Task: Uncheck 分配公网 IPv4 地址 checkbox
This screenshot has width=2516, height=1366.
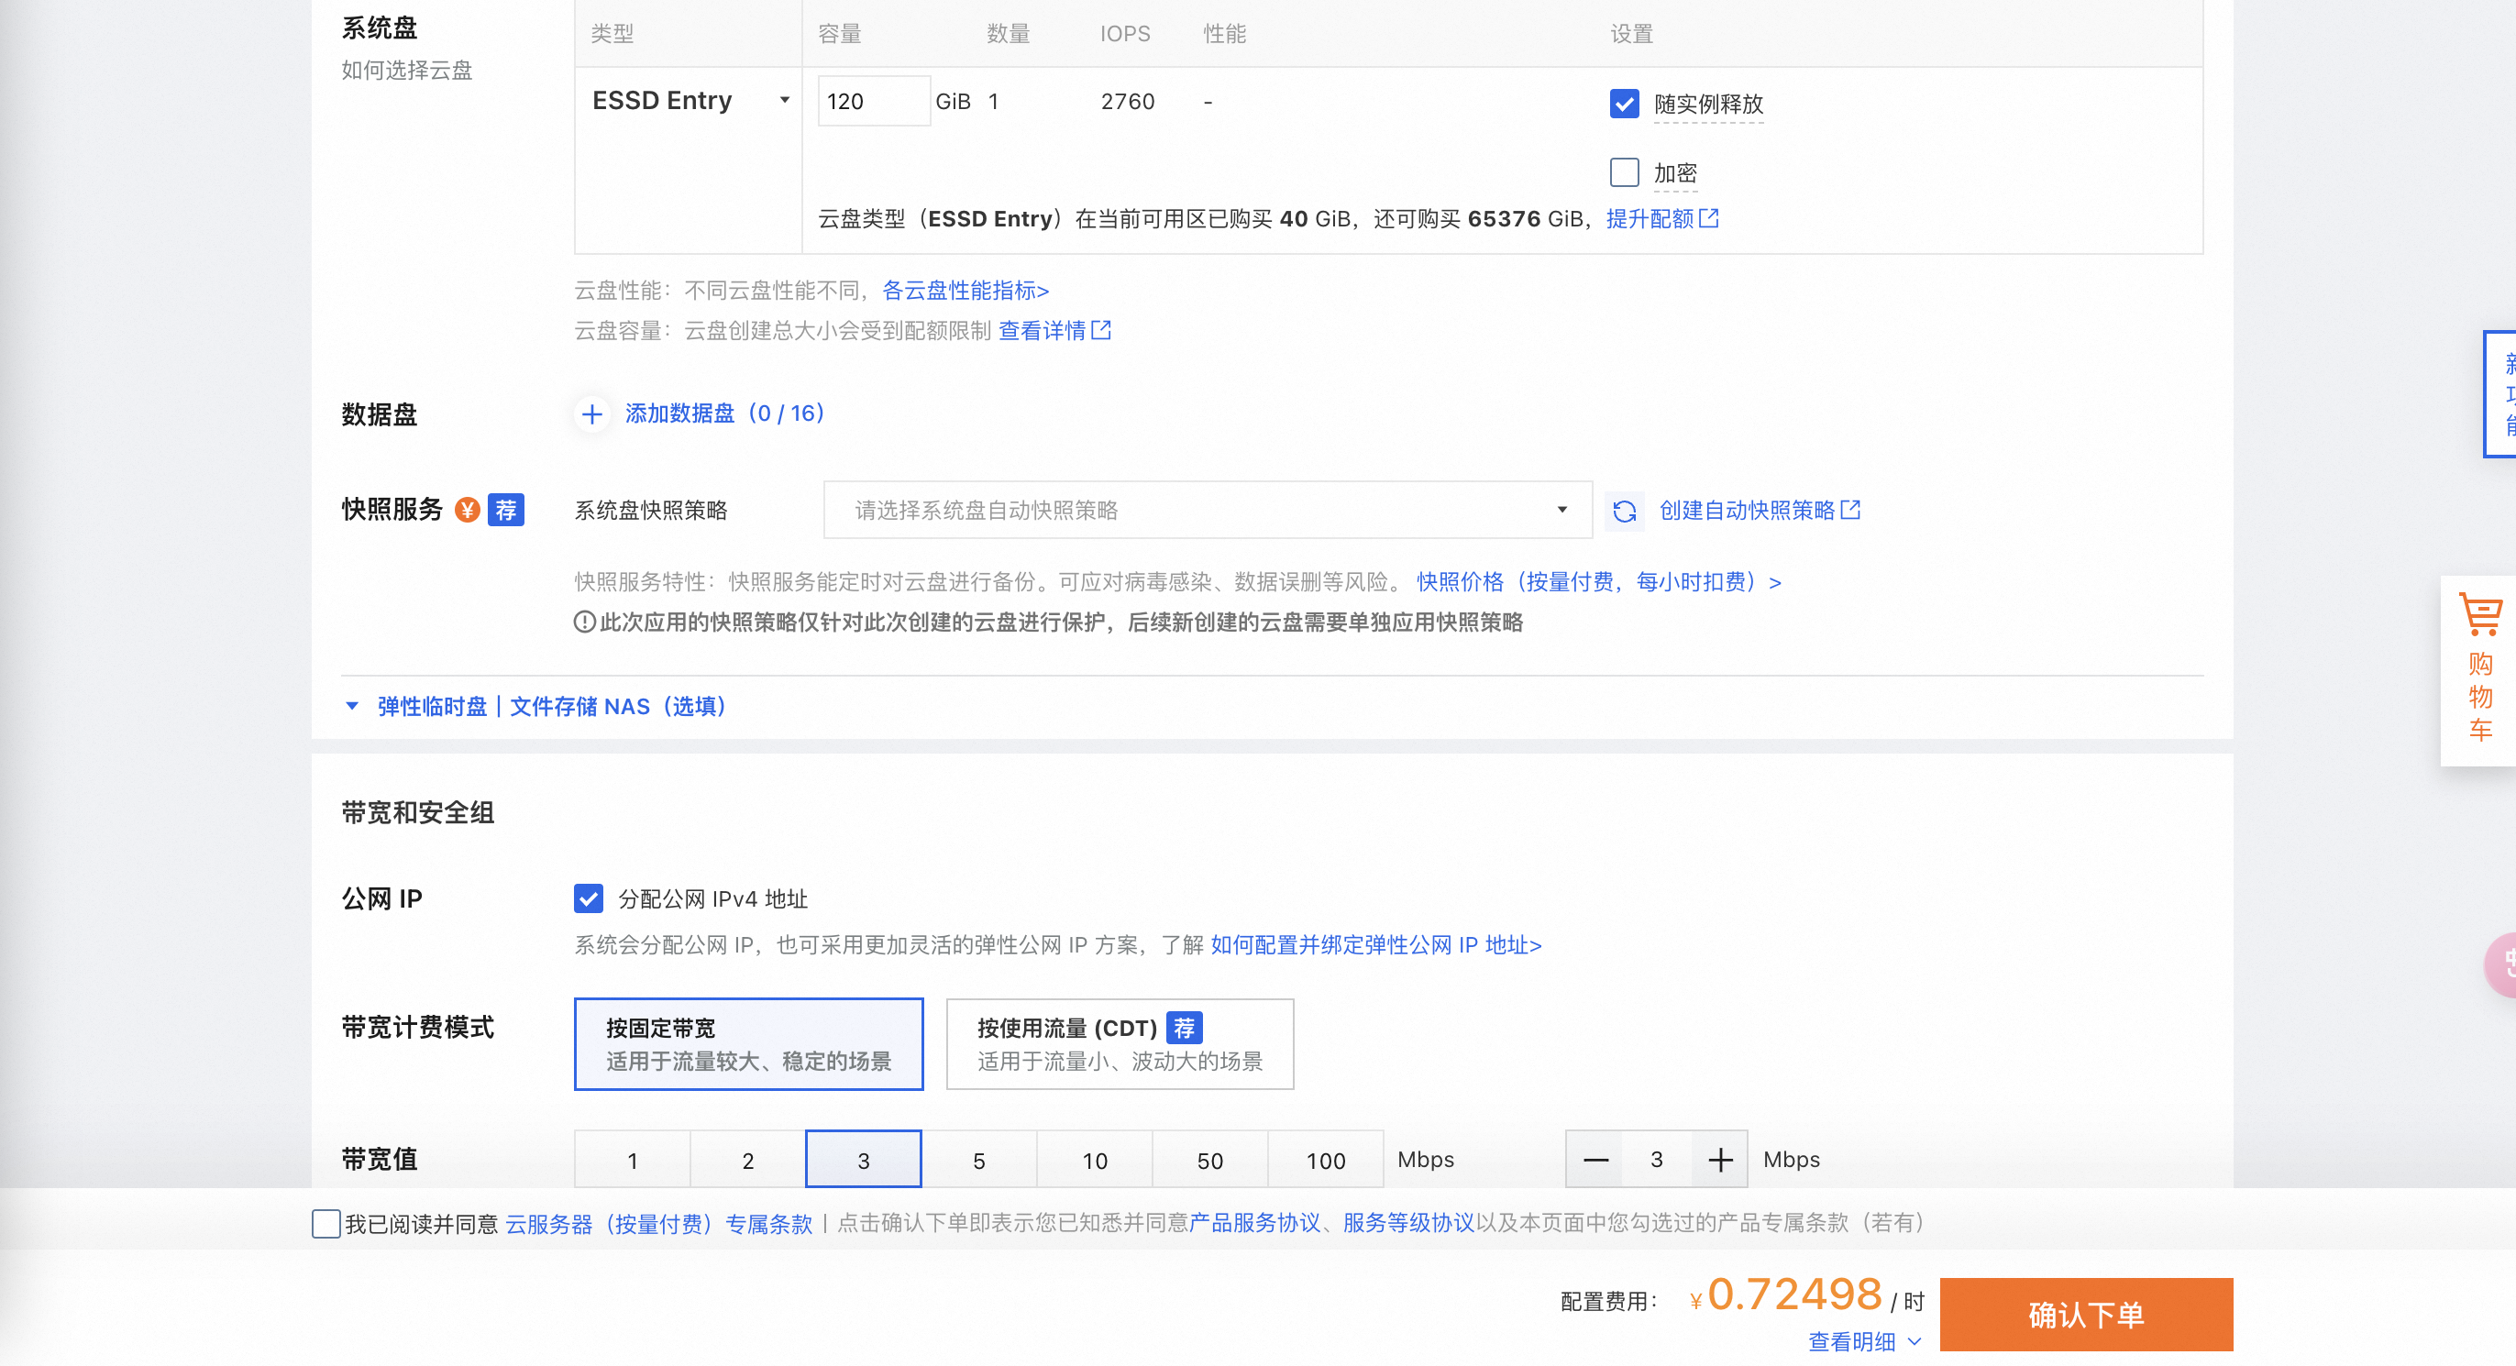Action: [589, 898]
